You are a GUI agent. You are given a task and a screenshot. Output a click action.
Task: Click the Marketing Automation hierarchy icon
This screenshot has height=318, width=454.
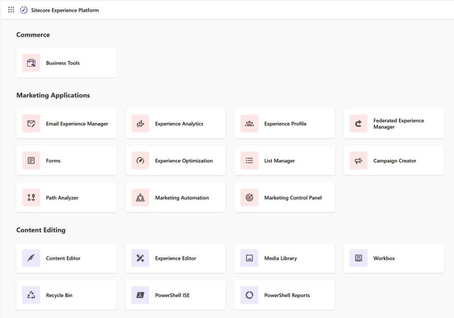[x=141, y=198]
